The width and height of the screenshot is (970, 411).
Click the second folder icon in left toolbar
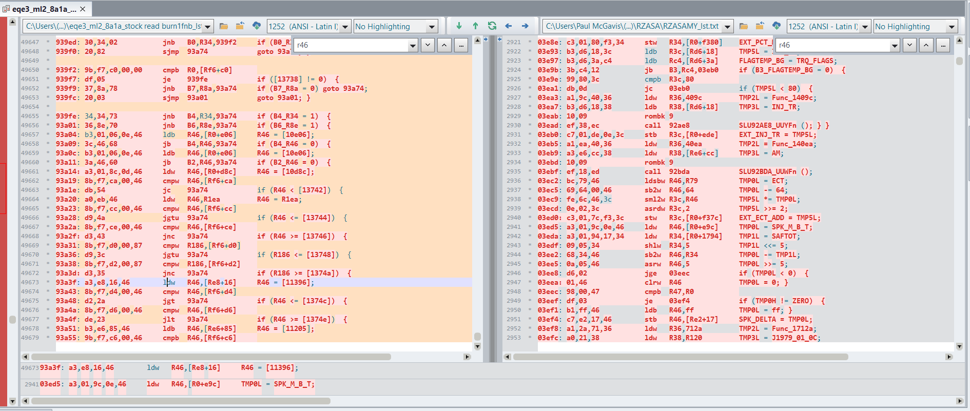(240, 26)
